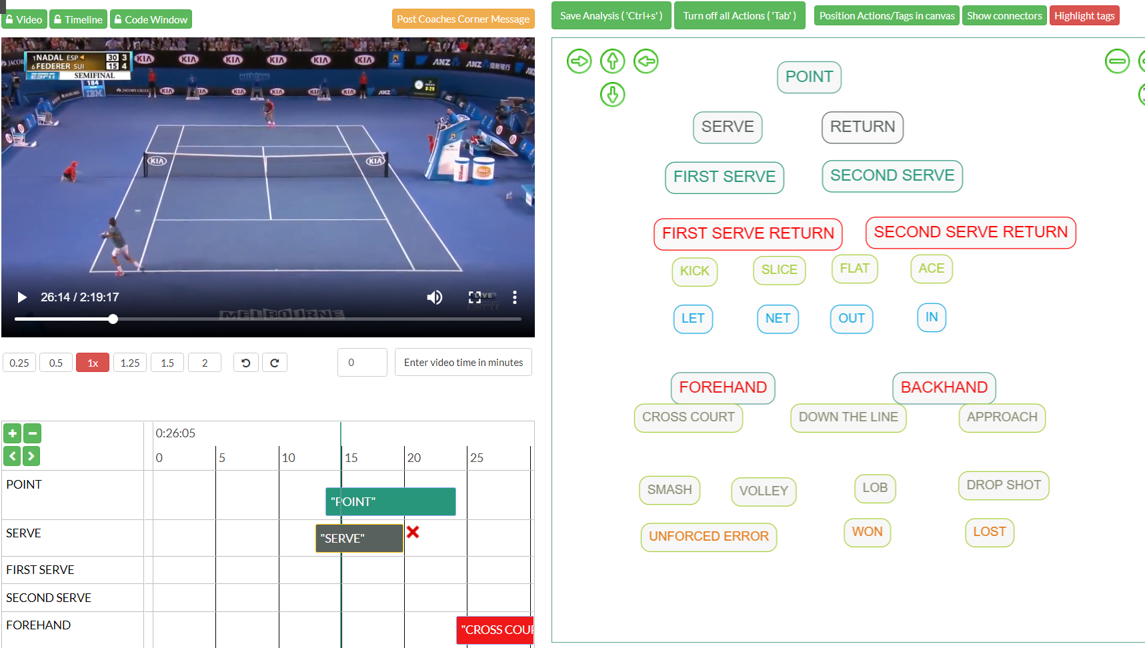Click the down pan arrow in the tag canvas
1145x648 pixels.
pos(612,95)
